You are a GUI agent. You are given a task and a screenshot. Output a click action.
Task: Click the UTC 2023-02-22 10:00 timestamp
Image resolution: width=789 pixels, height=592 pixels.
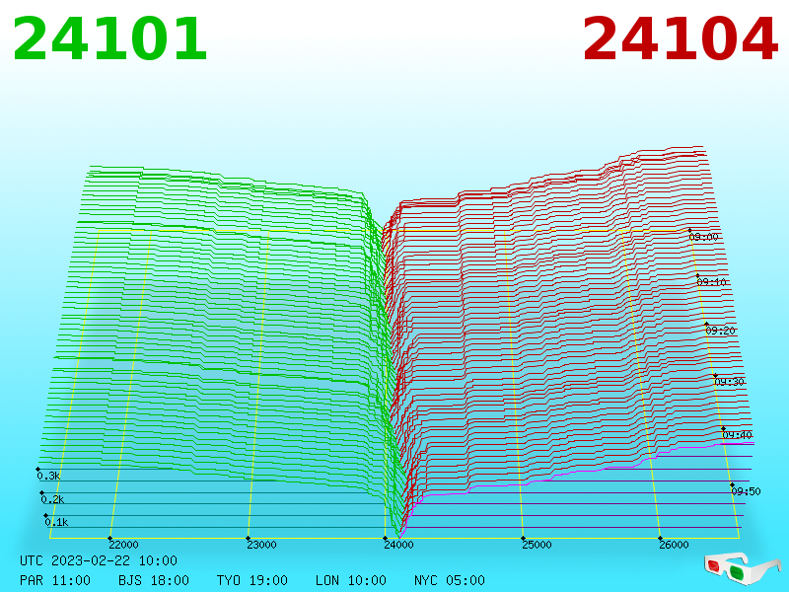(99, 560)
